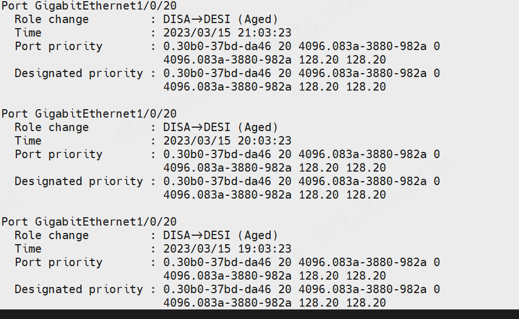The width and height of the screenshot is (519, 319).
Task: Click "DISA→DESI (Aged)" in the 21:03:23 entry
Action: click(x=221, y=19)
